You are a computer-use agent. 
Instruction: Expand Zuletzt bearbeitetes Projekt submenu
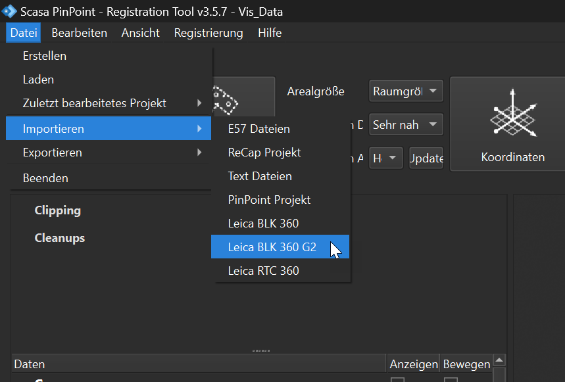coord(109,103)
